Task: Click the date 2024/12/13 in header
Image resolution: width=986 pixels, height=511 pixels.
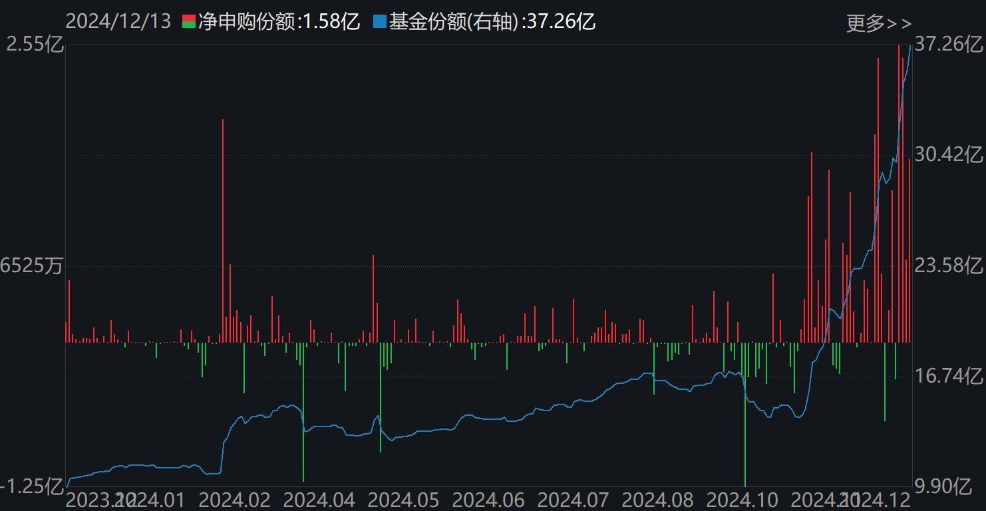Action: point(118,21)
